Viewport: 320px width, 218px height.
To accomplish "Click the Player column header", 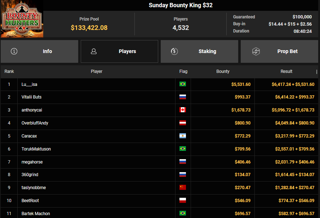I will click(x=97, y=71).
